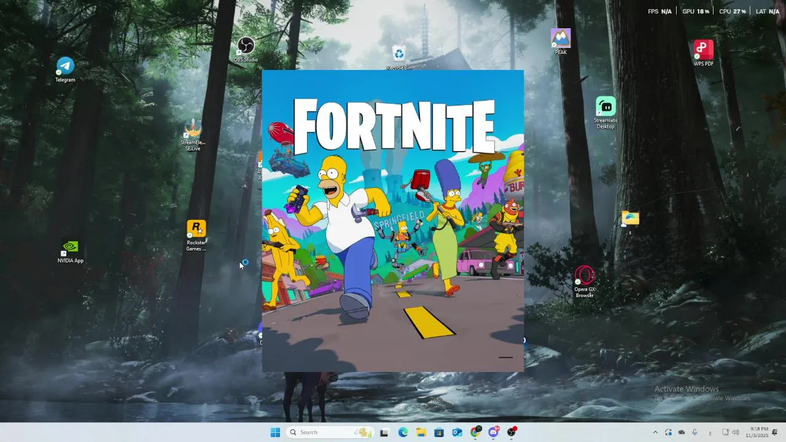The height and width of the screenshot is (442, 786).
Task: Open Microsoft Store from the taskbar
Action: [439, 432]
